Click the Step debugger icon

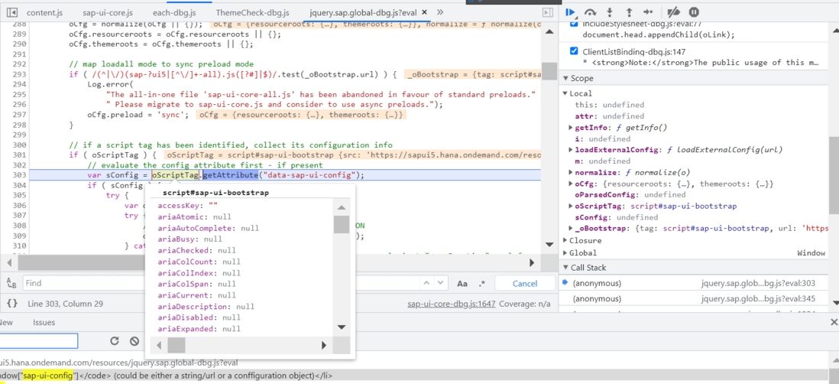point(648,11)
